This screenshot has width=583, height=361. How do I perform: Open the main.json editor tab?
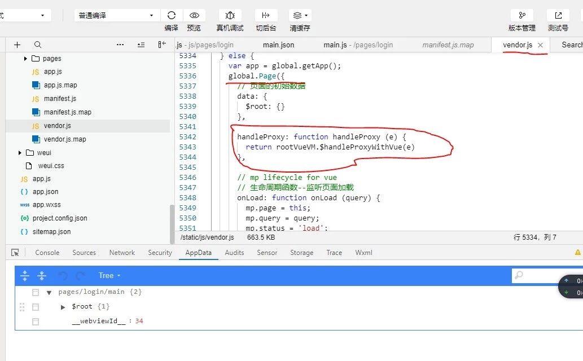[x=278, y=45]
